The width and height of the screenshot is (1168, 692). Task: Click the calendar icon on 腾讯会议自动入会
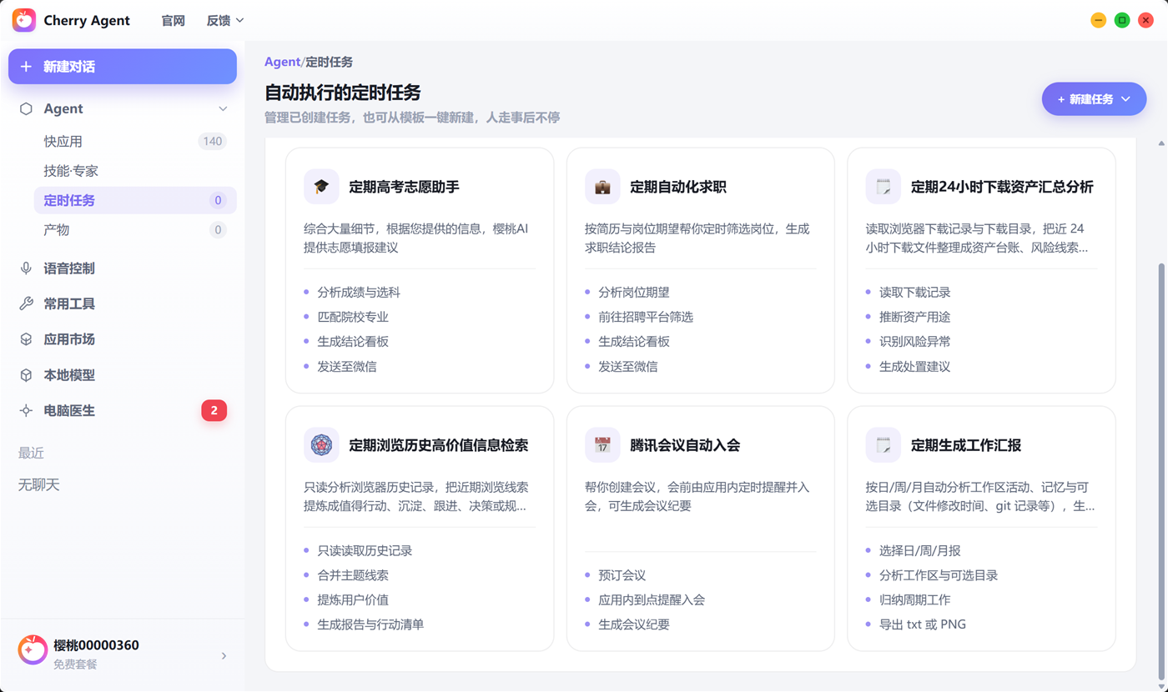click(x=602, y=445)
